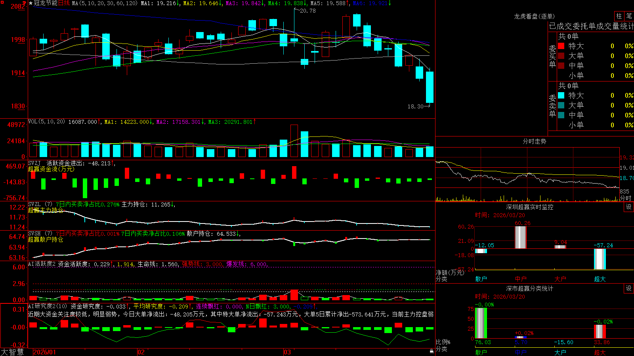Click the 48972 volume axis label
Viewport: 634px width, 356px height.
pos(16,125)
